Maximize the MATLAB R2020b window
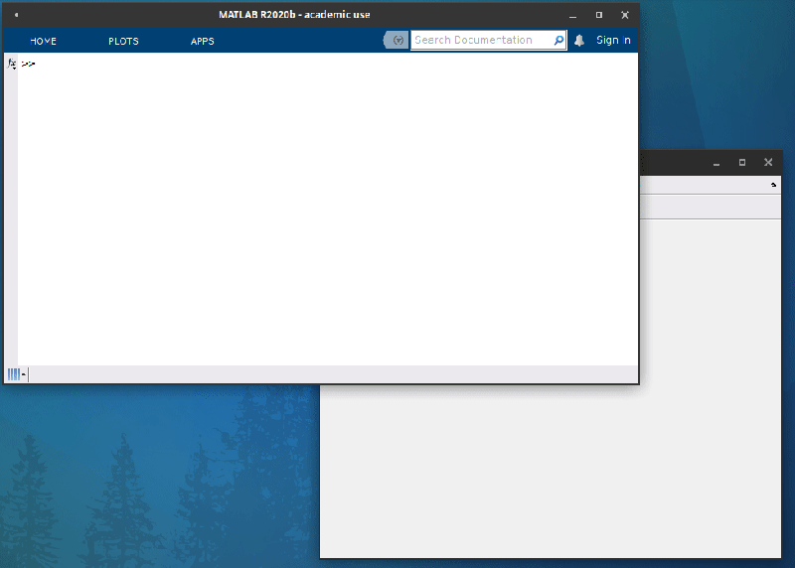795x568 pixels. point(599,15)
